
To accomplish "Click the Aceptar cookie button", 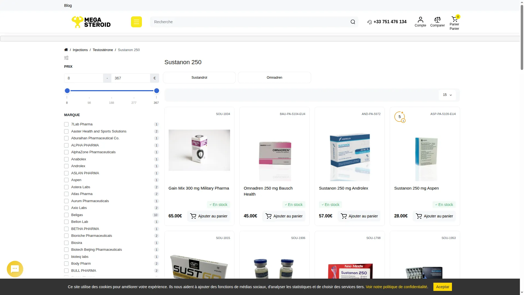I will pos(443,287).
